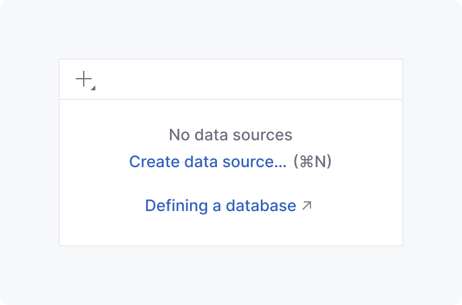
Task: Click the ⌘N shortcut hint text
Action: pyautogui.click(x=312, y=162)
